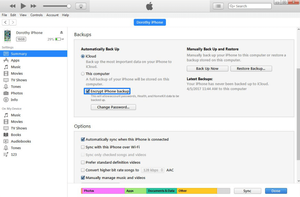300x197 pixels.
Task: Go back with the left arrow
Action: tap(6, 22)
